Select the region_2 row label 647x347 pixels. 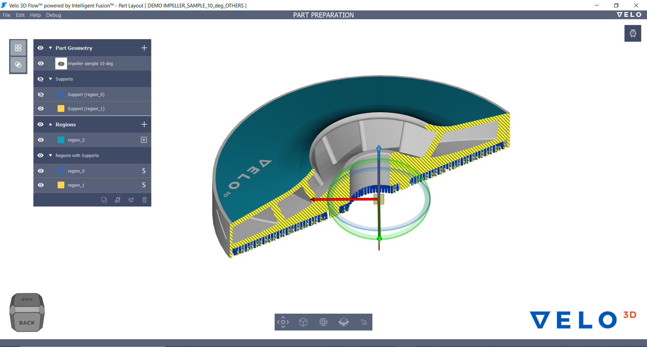[76, 140]
